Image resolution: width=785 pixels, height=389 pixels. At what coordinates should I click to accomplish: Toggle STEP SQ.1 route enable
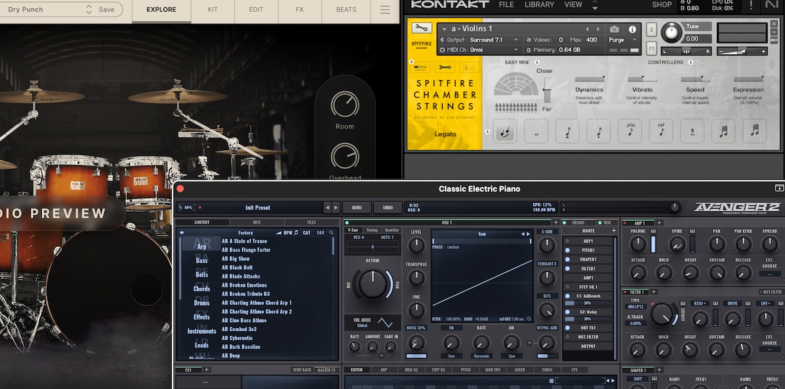point(568,287)
